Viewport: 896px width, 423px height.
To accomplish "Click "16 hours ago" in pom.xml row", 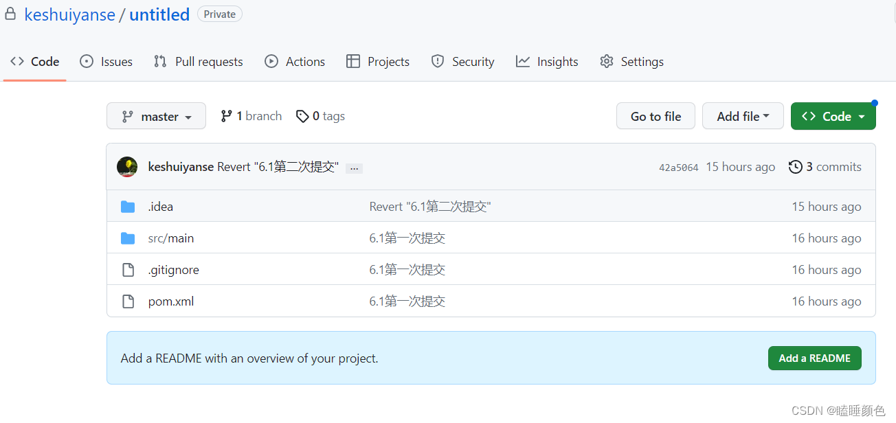I will click(x=827, y=301).
